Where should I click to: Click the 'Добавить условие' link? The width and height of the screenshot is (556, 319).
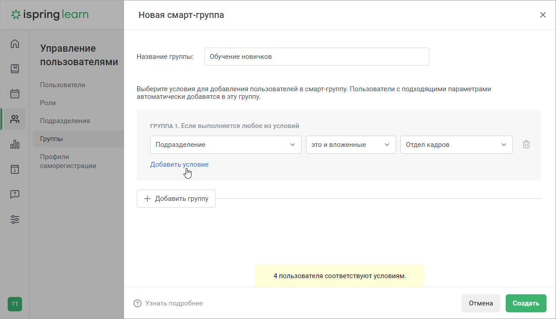click(x=179, y=164)
